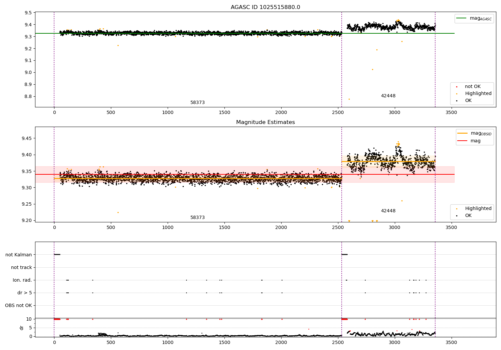Click the title 'AGASC ID 1025515880.0'
The width and height of the screenshot is (501, 350).
(265, 7)
